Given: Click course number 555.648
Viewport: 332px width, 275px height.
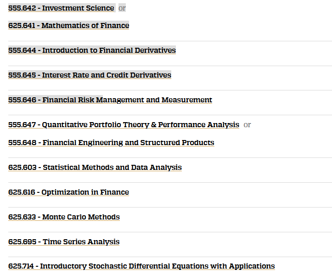Looking at the screenshot, I should point(22,142).
